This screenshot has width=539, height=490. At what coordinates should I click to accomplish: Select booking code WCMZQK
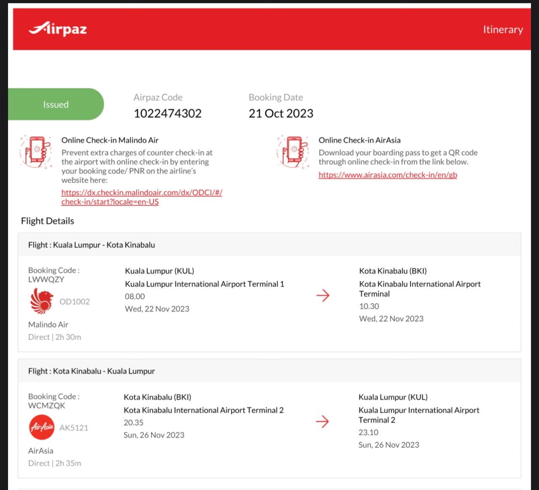click(47, 406)
